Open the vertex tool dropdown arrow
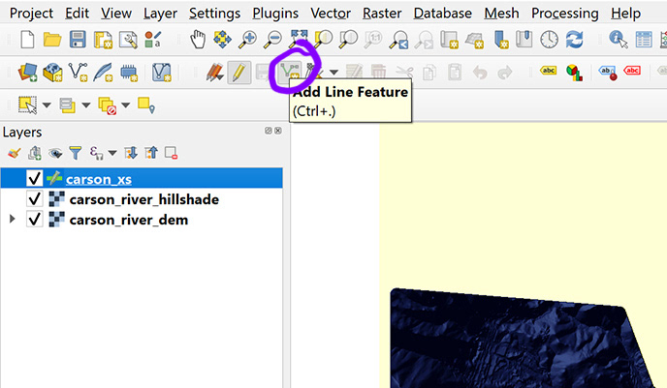Image resolution: width=667 pixels, height=388 pixels. click(333, 73)
